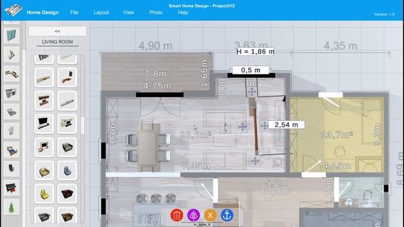This screenshot has height=227, width=404.
Task: Click the Version 1.0 text
Action: [x=384, y=15]
